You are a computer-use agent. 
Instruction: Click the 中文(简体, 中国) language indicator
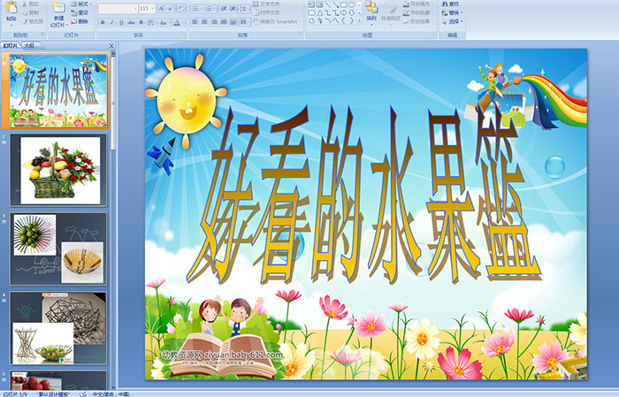(111, 393)
